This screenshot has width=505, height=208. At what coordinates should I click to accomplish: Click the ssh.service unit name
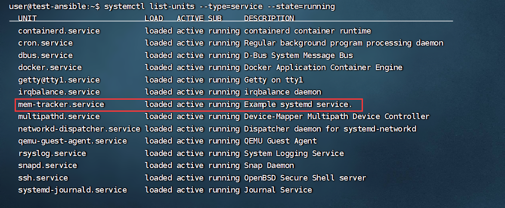[43, 178]
